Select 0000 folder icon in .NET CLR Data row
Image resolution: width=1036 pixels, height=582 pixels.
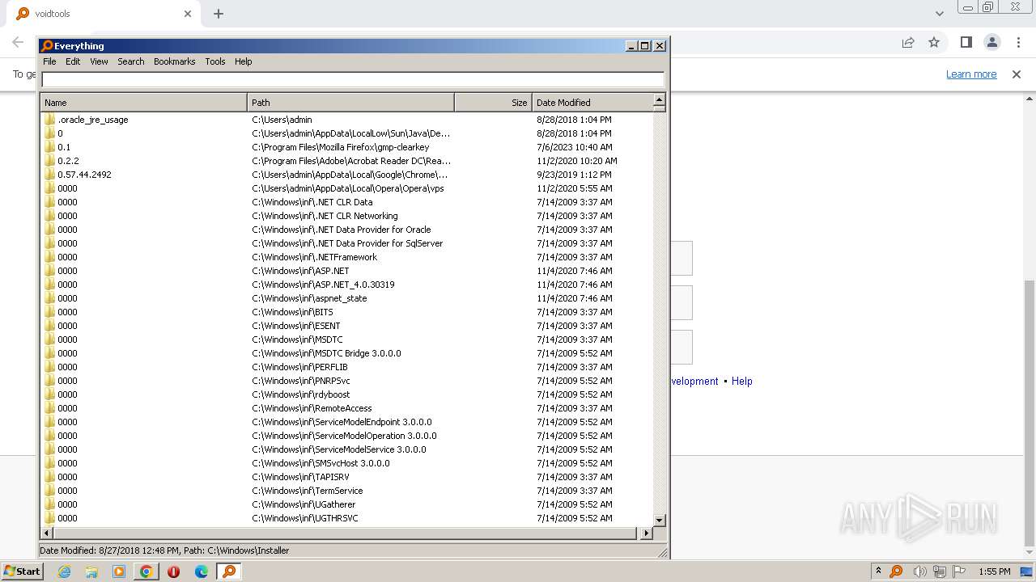(x=49, y=202)
